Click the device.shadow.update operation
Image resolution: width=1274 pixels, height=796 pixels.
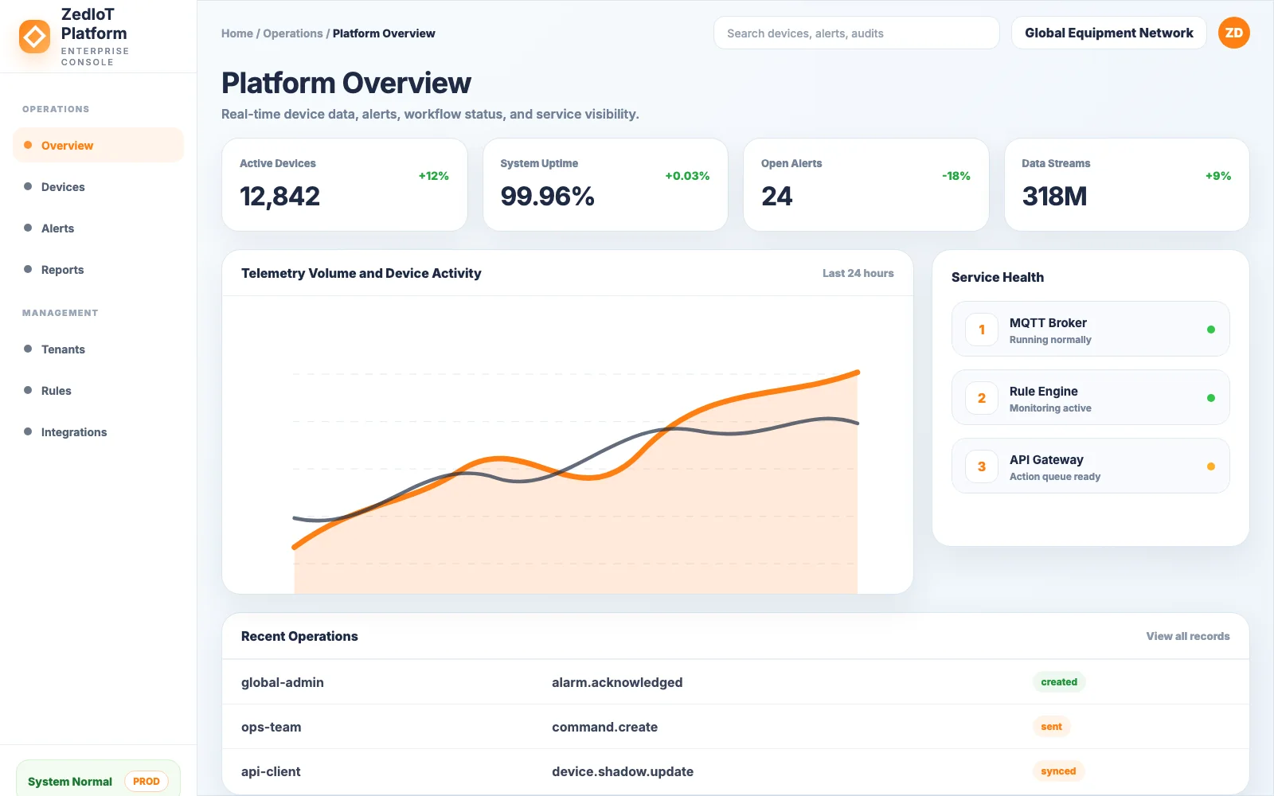[x=623, y=771]
